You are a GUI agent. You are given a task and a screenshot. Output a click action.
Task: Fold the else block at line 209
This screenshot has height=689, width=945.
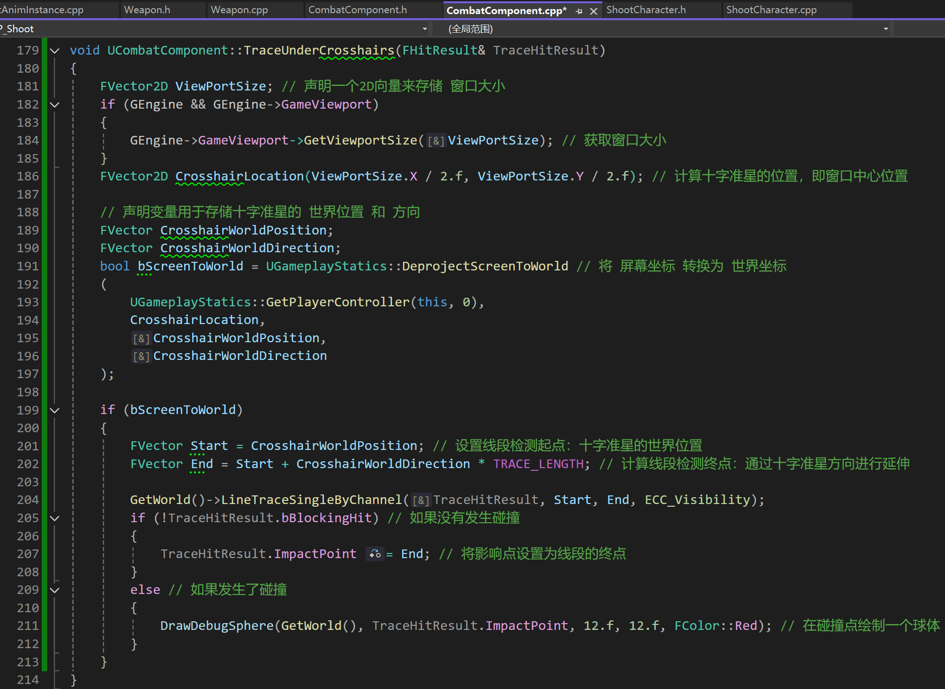pyautogui.click(x=55, y=590)
